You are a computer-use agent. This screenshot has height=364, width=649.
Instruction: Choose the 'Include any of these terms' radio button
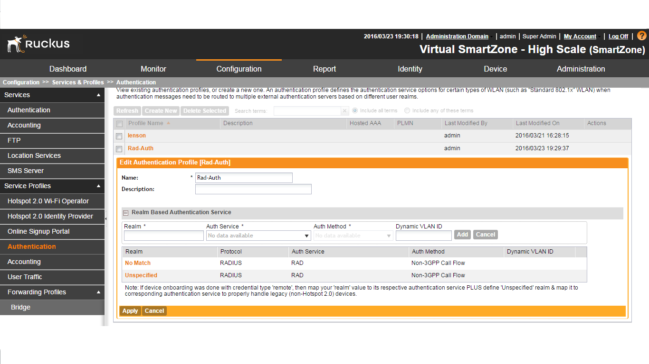pos(407,111)
